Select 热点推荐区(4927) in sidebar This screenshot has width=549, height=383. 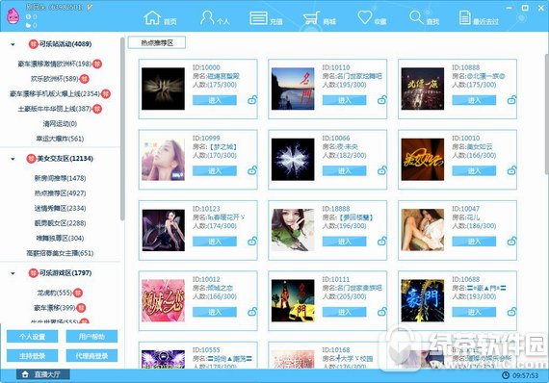60,193
